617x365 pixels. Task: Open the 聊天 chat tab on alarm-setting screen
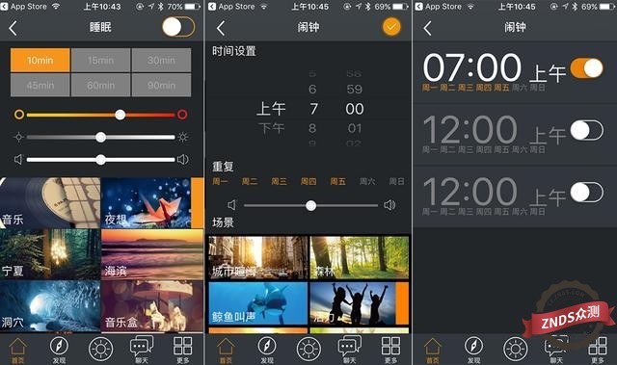tap(349, 350)
